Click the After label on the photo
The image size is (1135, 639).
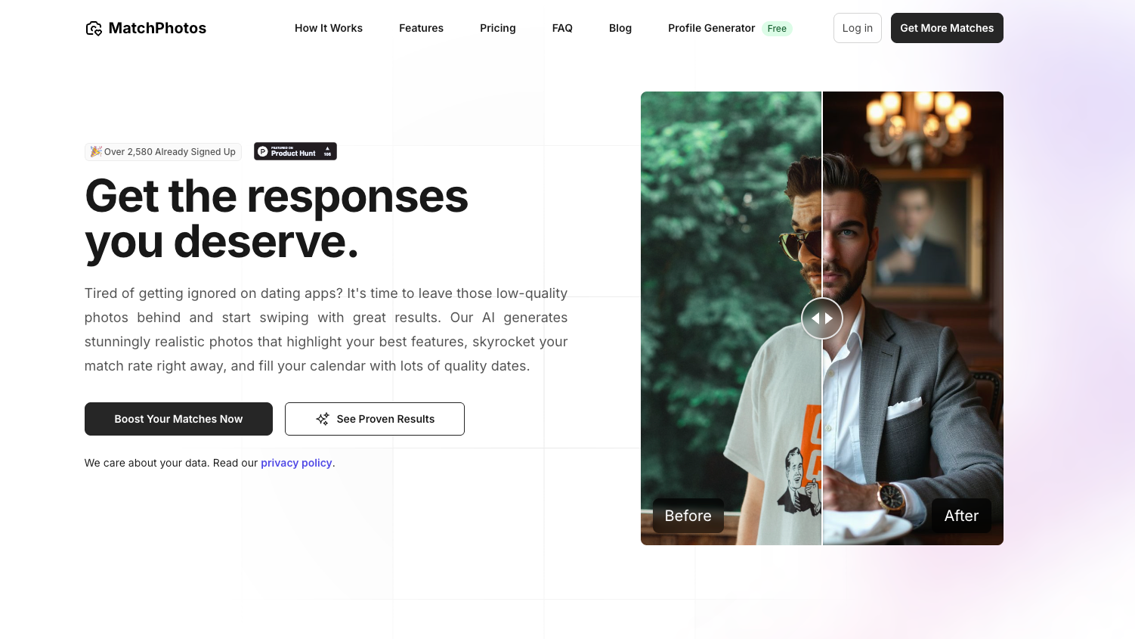click(961, 516)
